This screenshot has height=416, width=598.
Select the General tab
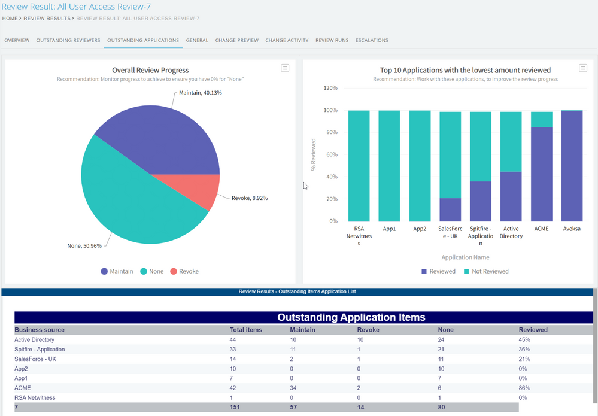pos(197,40)
